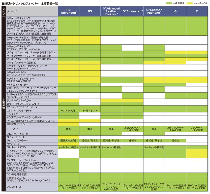Click 上級ファブリック+合成皮革 cell under plain G
Viewport: 210px width, 194px height.
click(175, 129)
